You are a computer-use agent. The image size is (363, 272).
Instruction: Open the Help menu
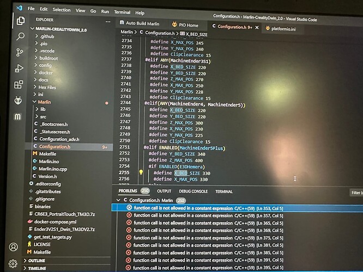coord(140,13)
